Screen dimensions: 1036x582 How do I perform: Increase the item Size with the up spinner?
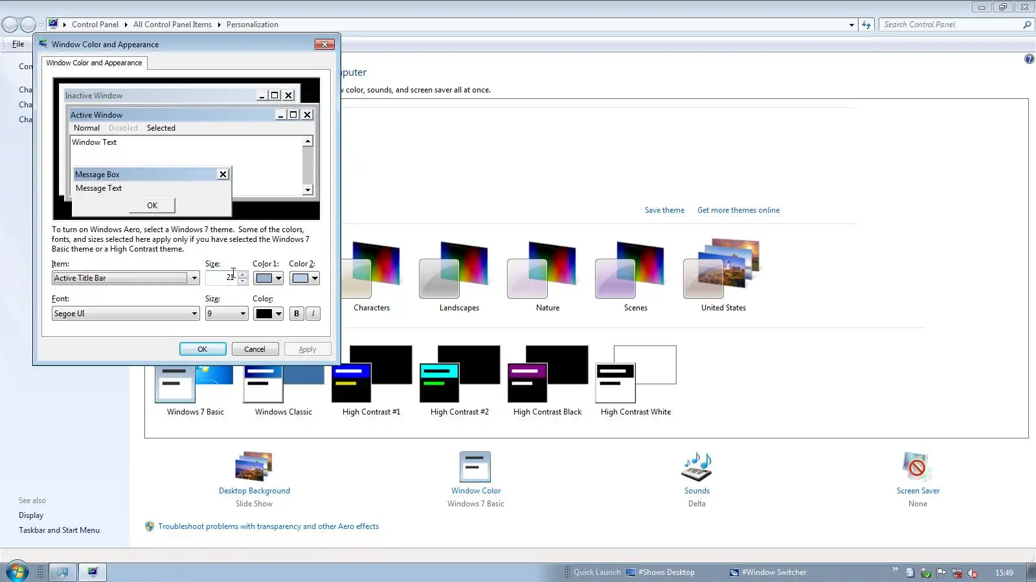(x=243, y=274)
